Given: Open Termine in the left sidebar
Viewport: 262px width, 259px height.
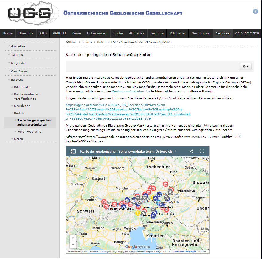Looking at the screenshot, I should 17,54.
